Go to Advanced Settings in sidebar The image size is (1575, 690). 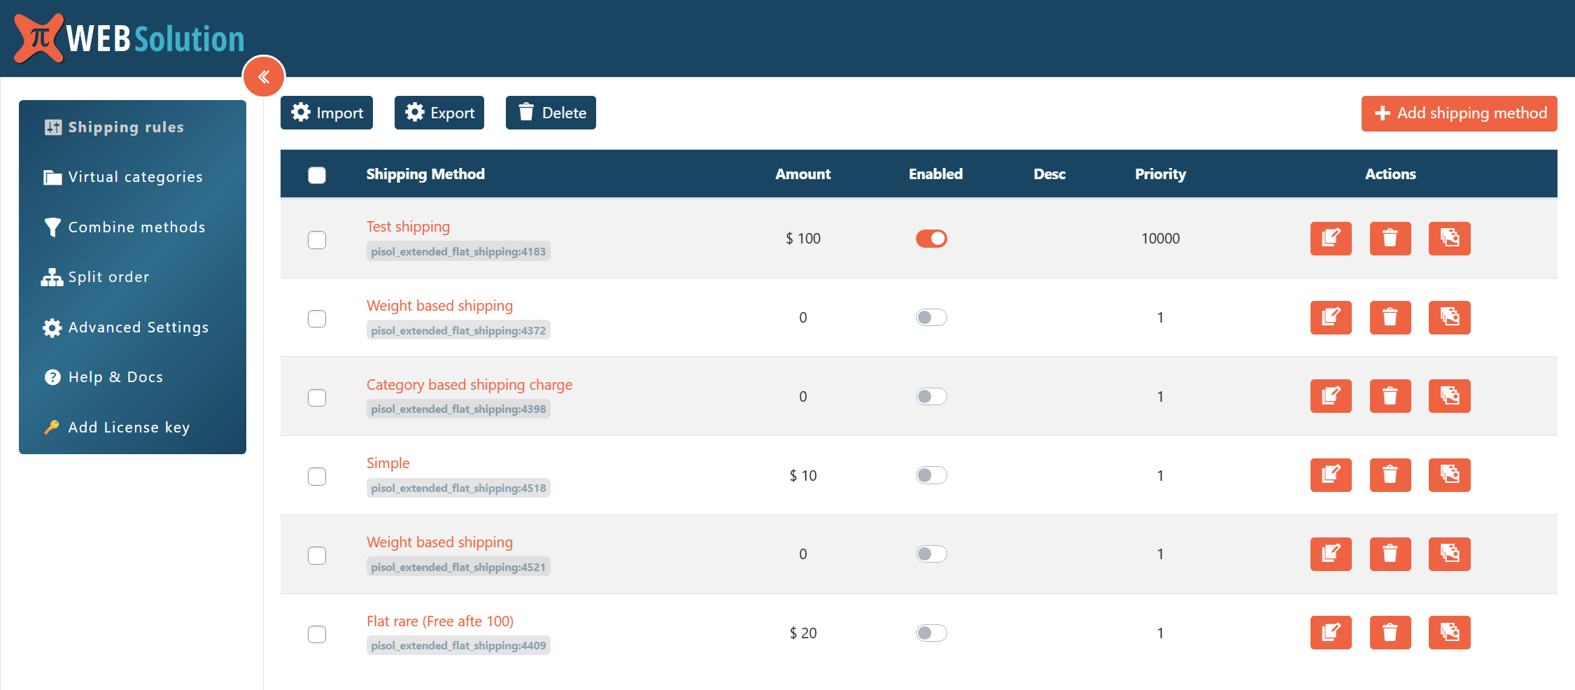138,328
